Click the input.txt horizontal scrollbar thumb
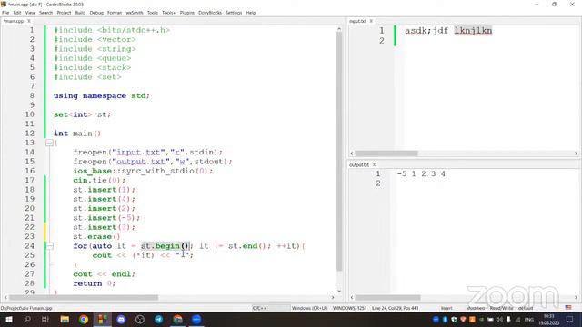Viewport: 582px width, 327px height. (x=386, y=154)
